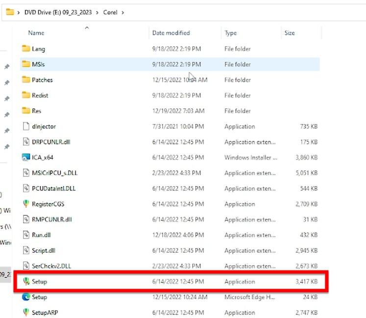Select the MSIs folder icon
Viewport: 366px width, 318px height.
tap(26, 64)
